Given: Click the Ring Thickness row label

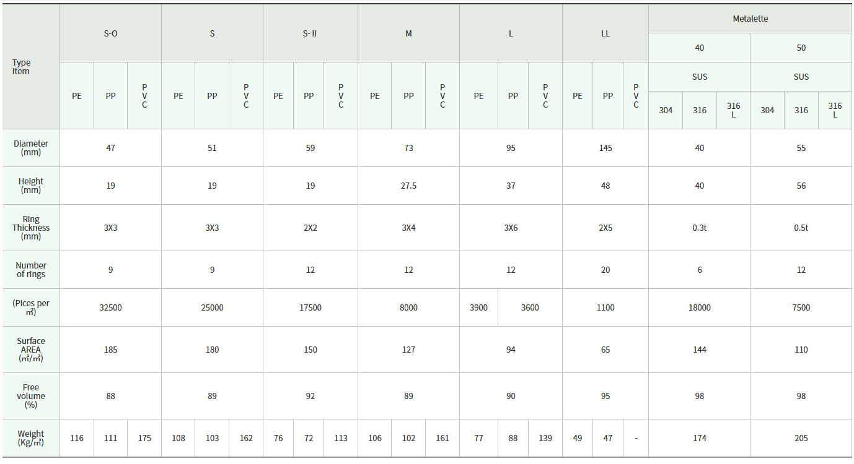Looking at the screenshot, I should (x=30, y=228).
